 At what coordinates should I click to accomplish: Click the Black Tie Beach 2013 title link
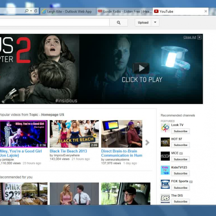coord(68,151)
